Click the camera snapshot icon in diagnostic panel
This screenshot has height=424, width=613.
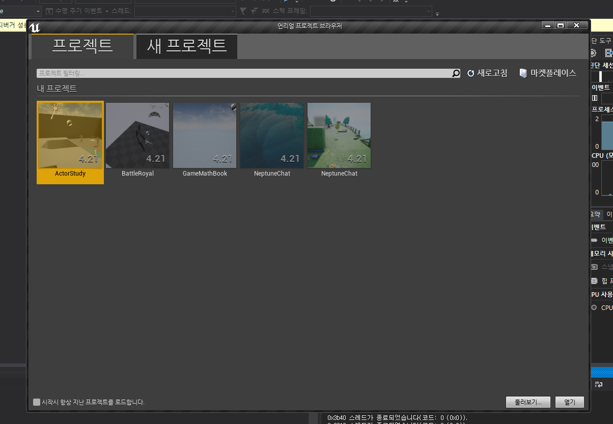point(594,267)
